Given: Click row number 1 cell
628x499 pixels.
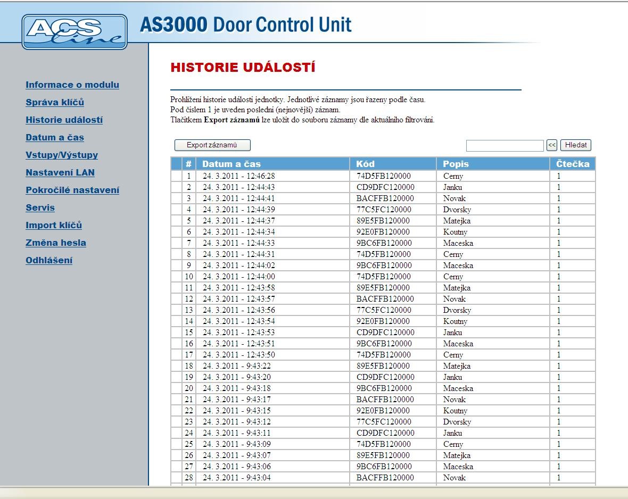Looking at the screenshot, I should point(188,176).
